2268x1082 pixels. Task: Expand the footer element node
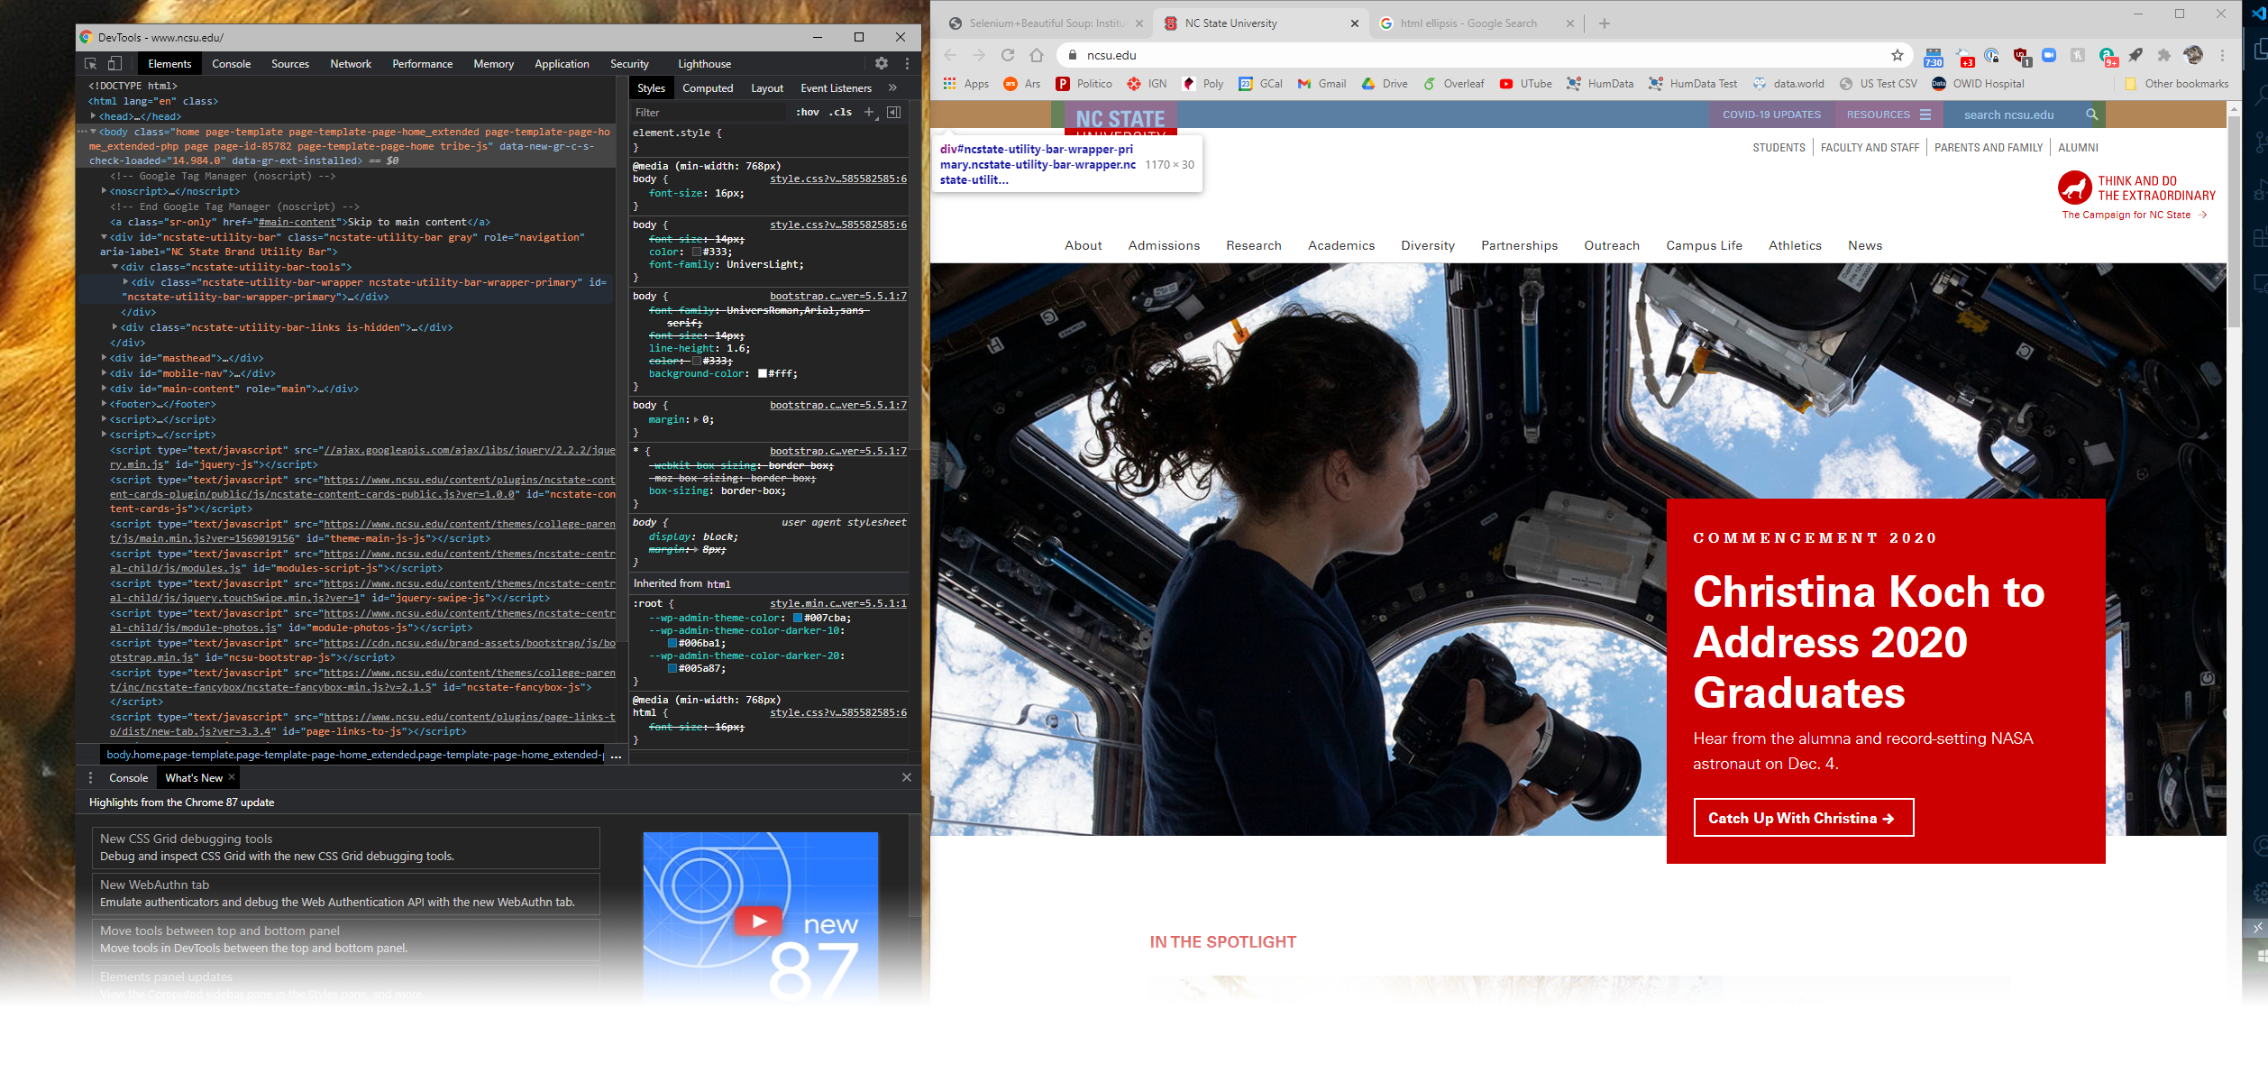click(x=105, y=404)
